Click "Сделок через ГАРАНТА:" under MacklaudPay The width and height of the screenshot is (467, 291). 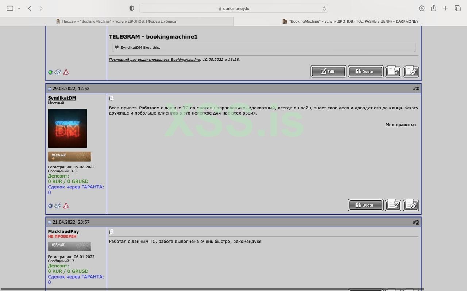click(76, 277)
